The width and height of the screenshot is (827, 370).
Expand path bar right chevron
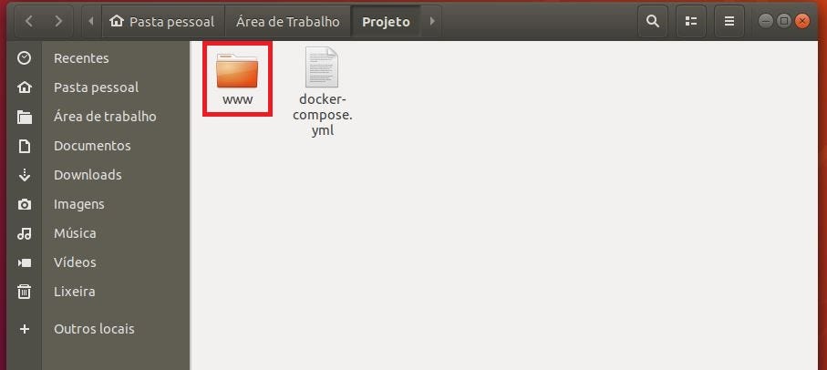click(432, 21)
